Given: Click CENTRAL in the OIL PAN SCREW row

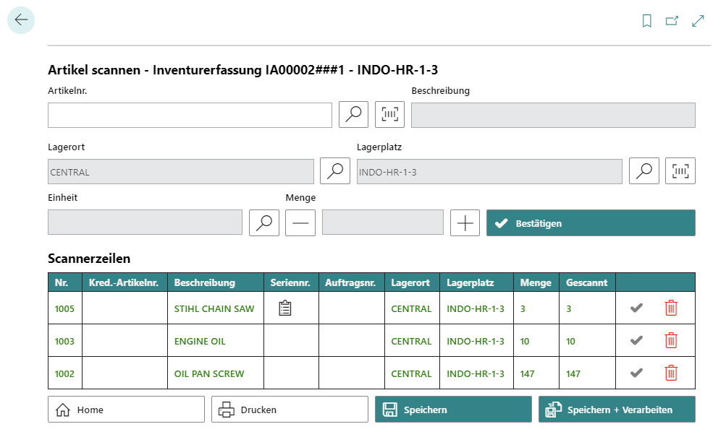Looking at the screenshot, I should tap(411, 373).
